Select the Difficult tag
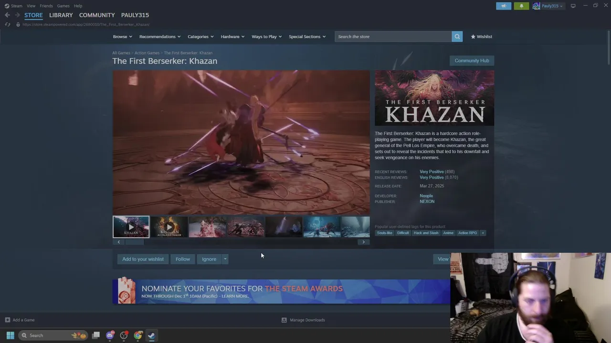This screenshot has width=611, height=343. point(403,233)
